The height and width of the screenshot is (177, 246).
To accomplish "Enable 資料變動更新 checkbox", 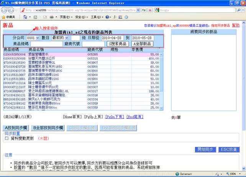I will click(x=7, y=138).
